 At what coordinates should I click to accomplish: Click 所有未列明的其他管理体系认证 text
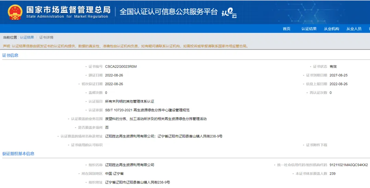click(129, 101)
